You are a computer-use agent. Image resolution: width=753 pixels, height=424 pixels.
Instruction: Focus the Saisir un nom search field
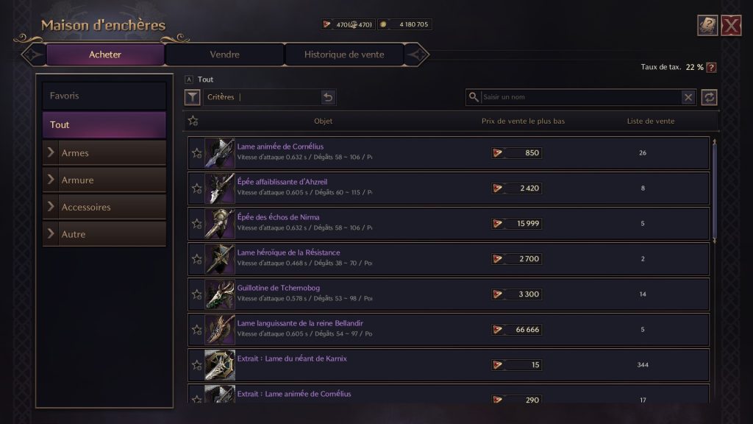tap(581, 97)
